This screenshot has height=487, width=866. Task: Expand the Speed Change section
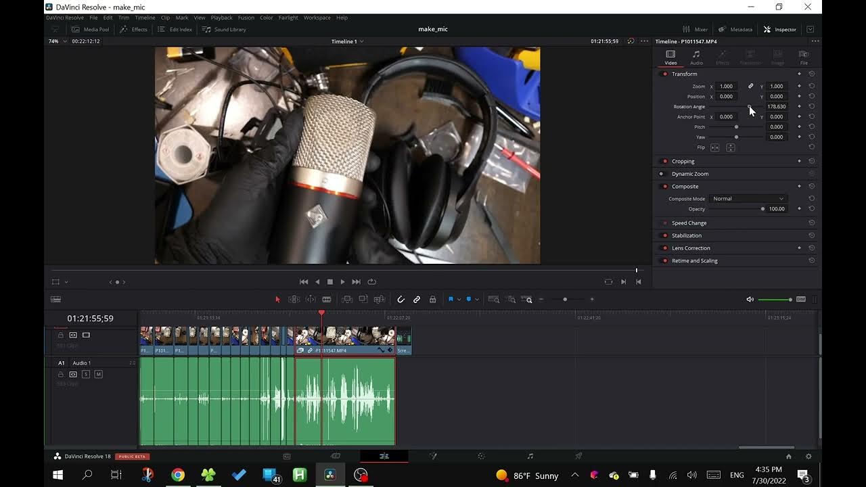coord(689,223)
